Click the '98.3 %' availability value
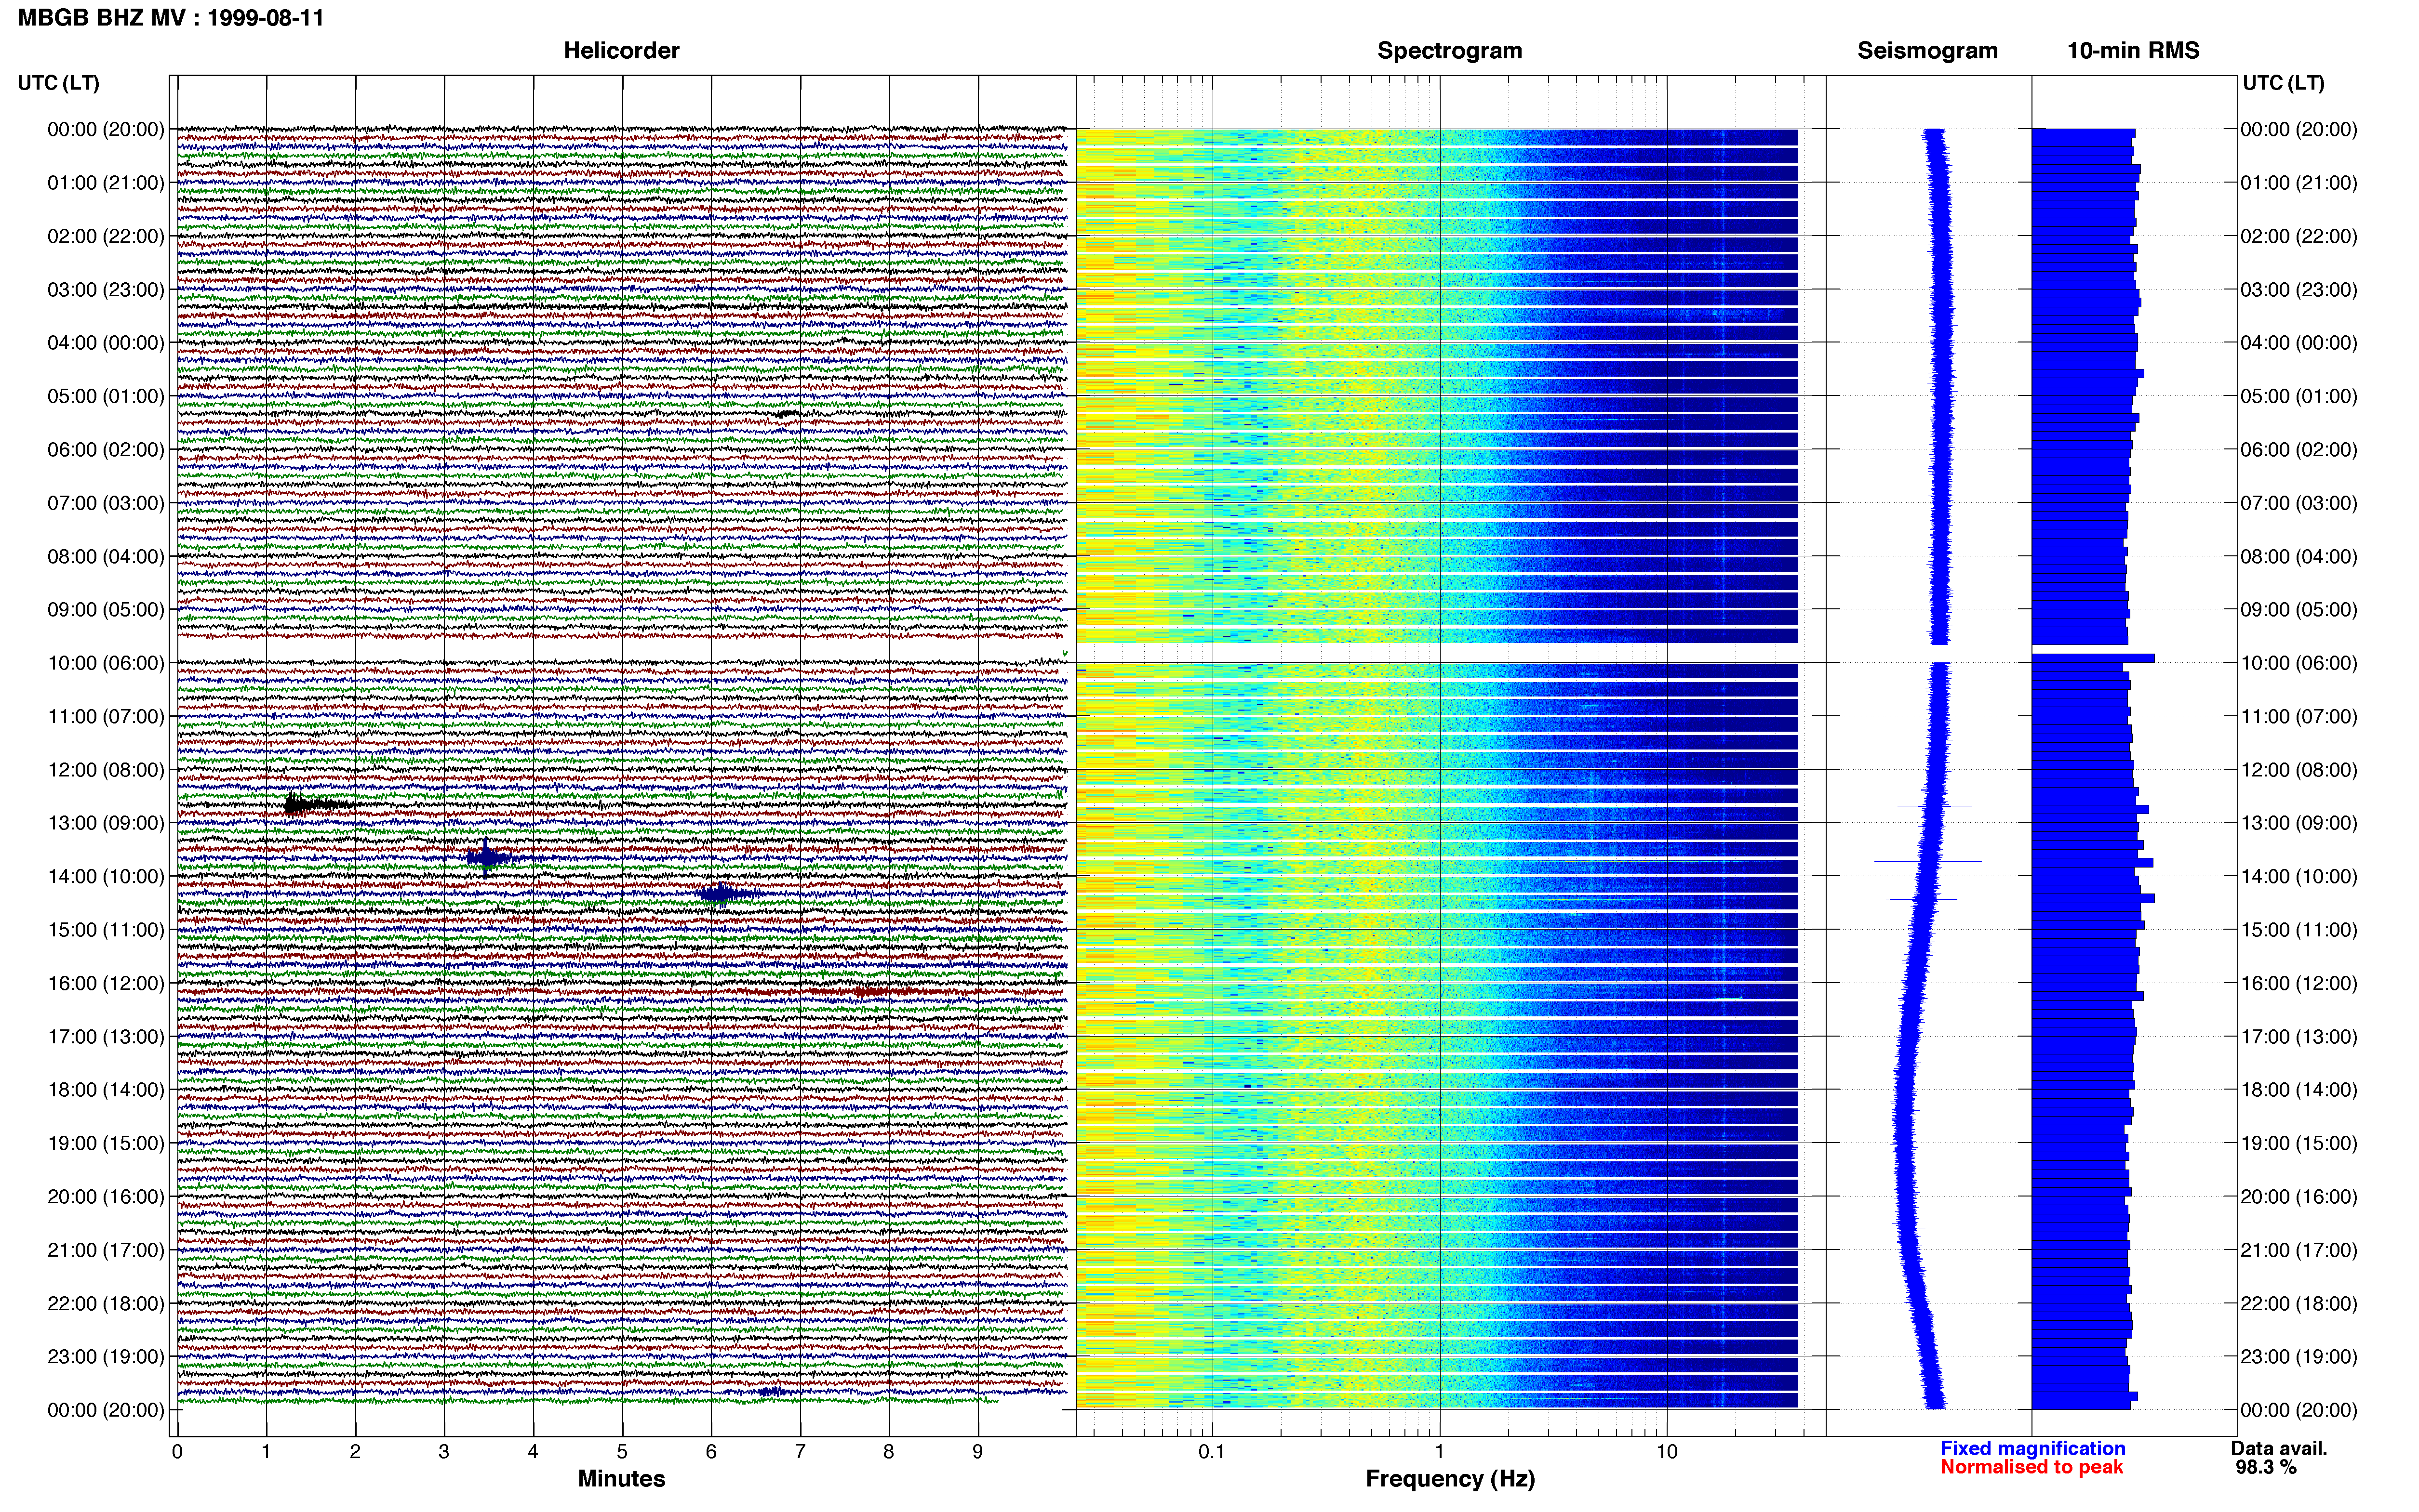 [2266, 1467]
